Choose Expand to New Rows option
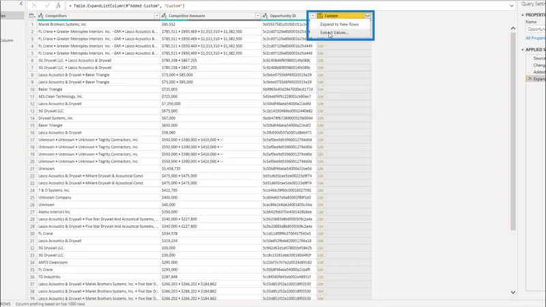The width and height of the screenshot is (546, 307). [x=339, y=25]
